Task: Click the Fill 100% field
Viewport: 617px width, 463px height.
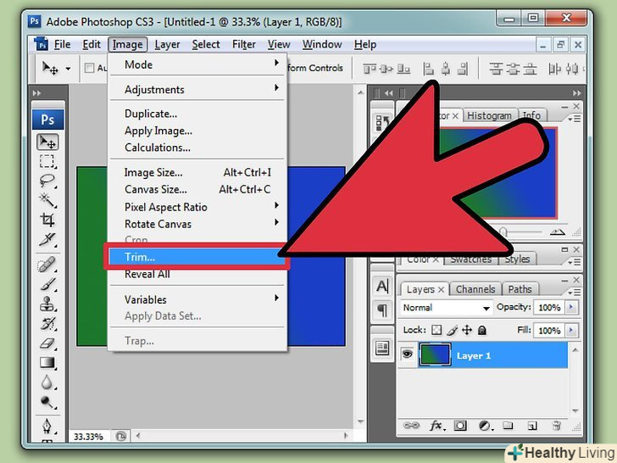Action: point(549,331)
